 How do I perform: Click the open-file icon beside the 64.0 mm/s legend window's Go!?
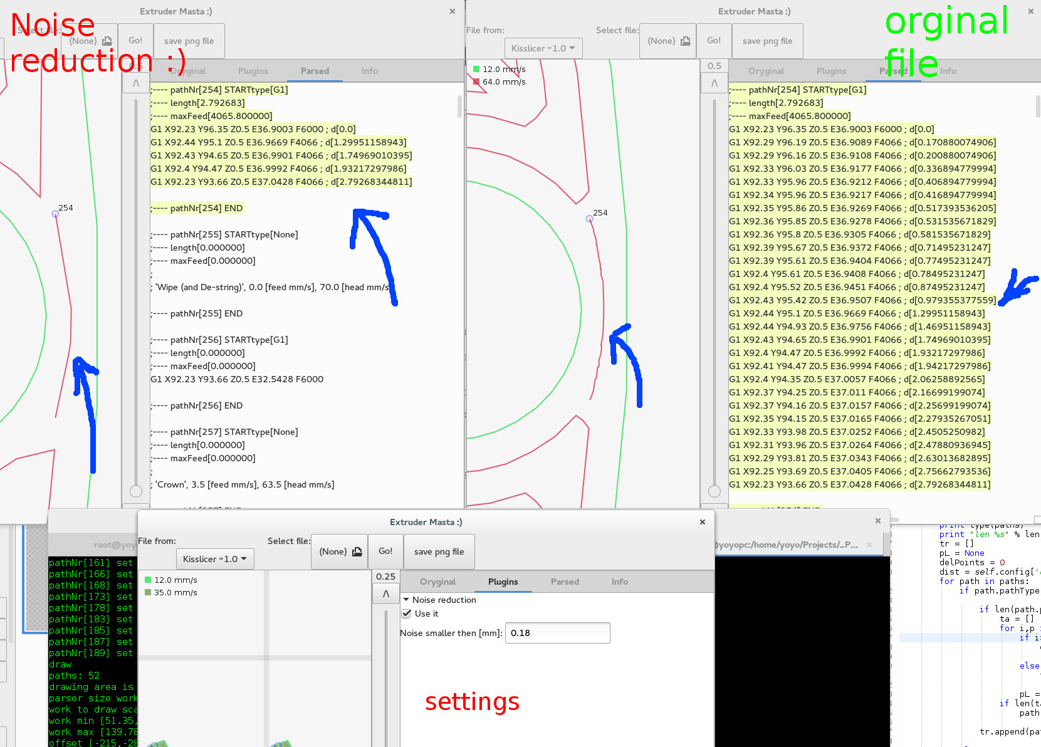pyautogui.click(x=685, y=41)
